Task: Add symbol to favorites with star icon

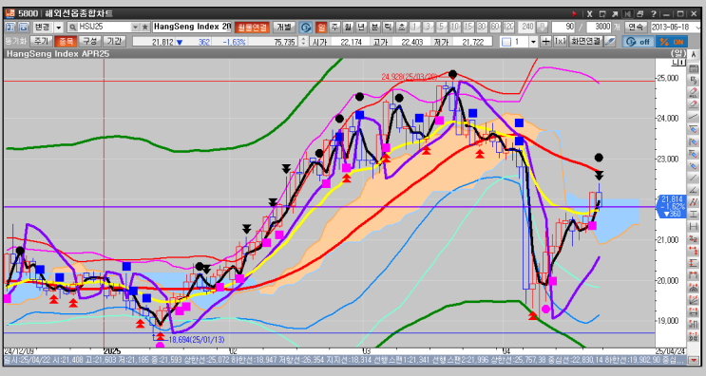Action: tap(145, 28)
